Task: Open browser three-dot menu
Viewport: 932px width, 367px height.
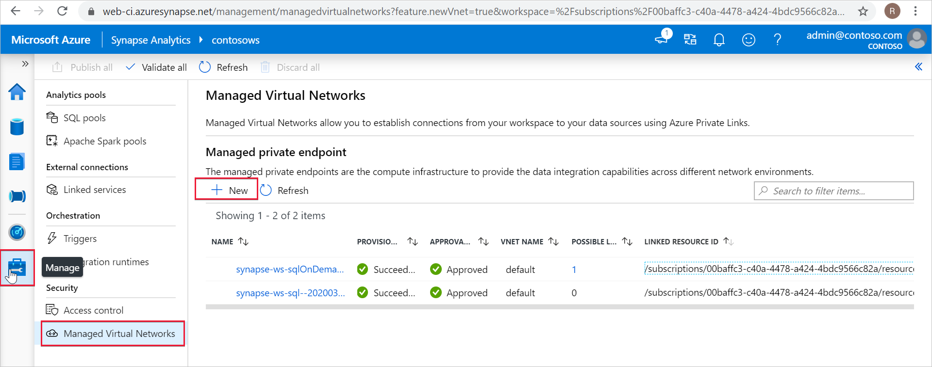Action: (x=915, y=11)
